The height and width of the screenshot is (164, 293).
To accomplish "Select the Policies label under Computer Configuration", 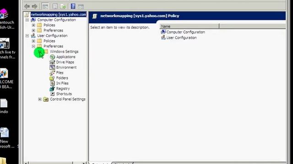I will tap(49, 25).
